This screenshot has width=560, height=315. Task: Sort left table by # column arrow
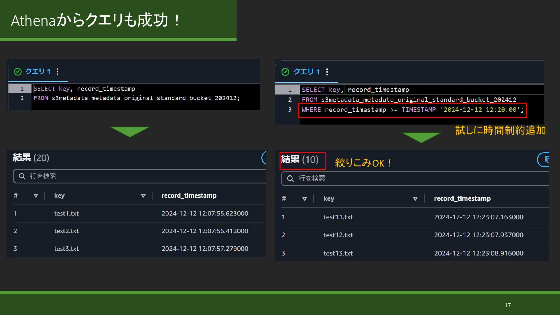(x=36, y=196)
